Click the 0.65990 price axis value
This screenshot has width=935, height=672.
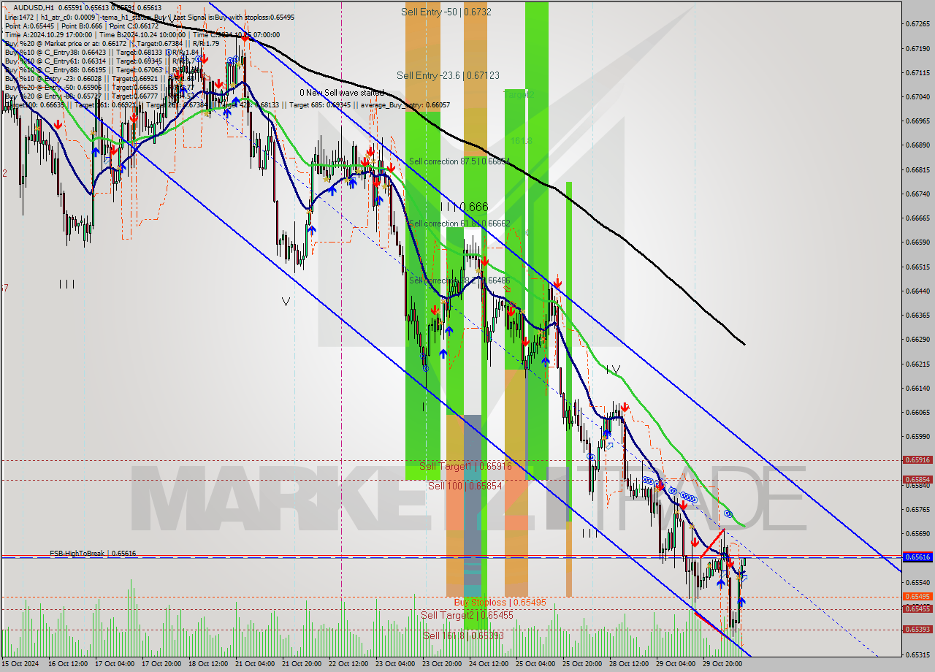click(917, 436)
